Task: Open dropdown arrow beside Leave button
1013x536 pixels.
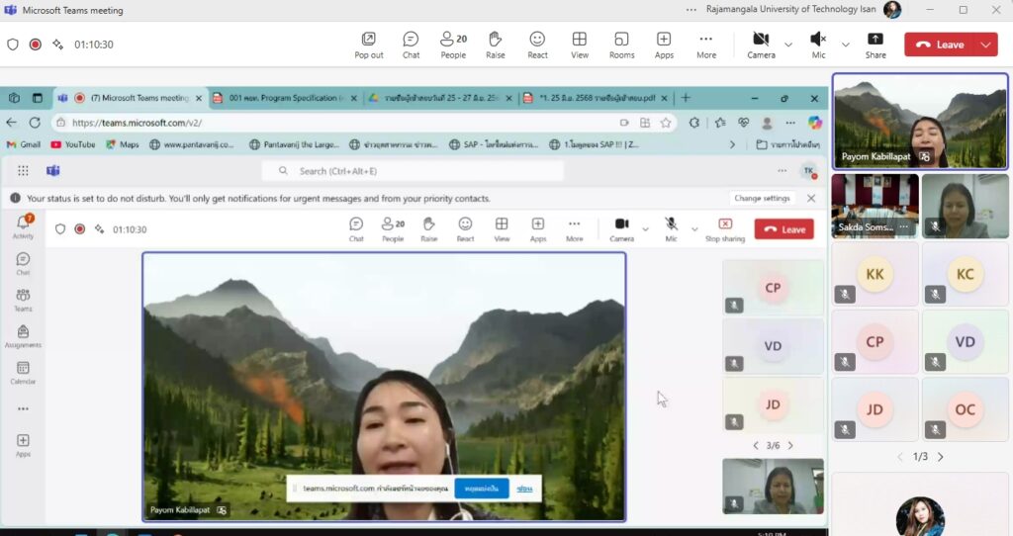Action: 985,45
